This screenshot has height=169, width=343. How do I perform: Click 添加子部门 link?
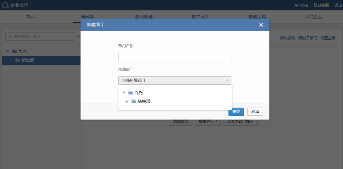307,38
